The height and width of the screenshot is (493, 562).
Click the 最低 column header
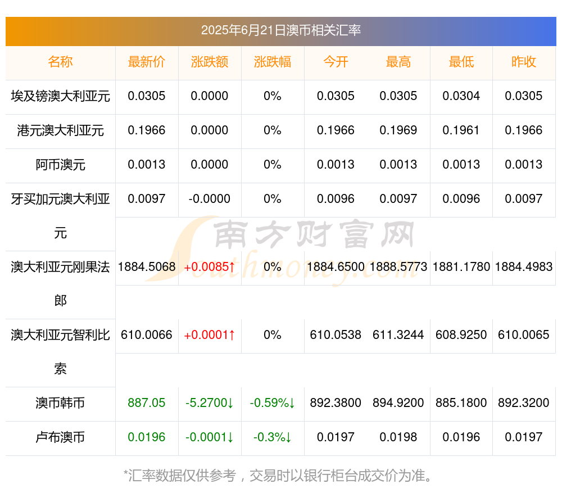pyautogui.click(x=461, y=62)
